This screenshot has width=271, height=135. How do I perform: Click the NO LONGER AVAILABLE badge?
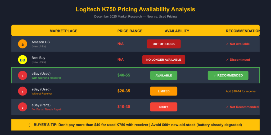[164, 60]
